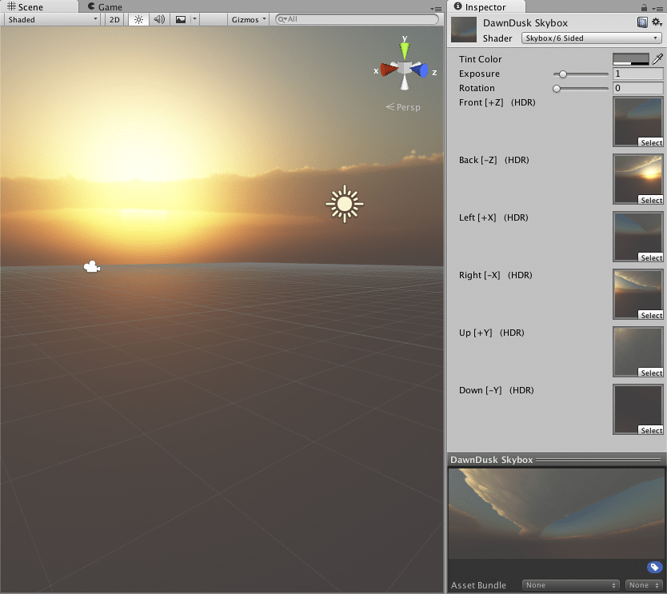Open the scene effects visibility icon
The image size is (667, 594).
pos(182,19)
